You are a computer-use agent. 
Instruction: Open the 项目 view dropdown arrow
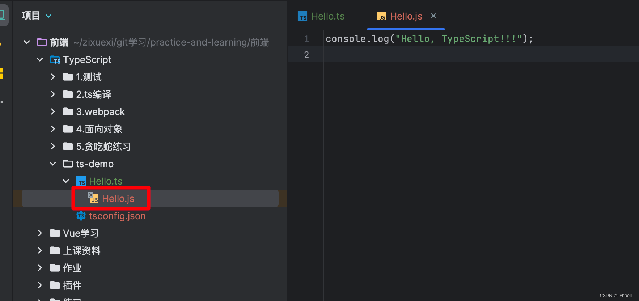coord(48,16)
